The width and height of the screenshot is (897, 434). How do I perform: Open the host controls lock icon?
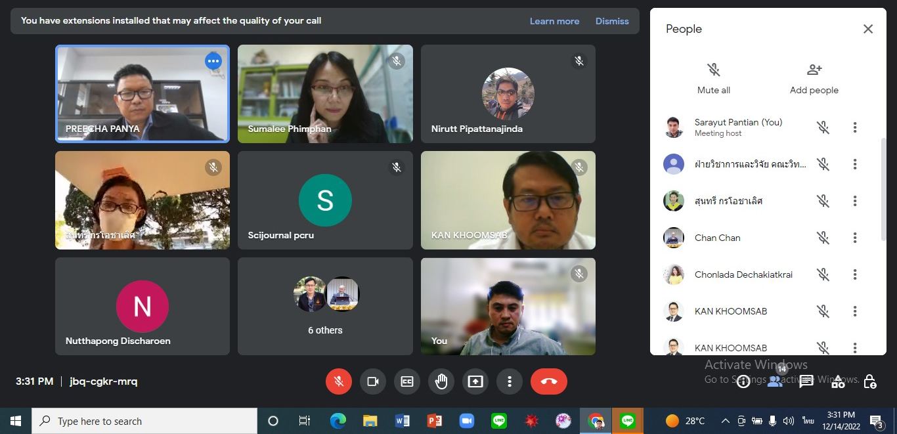870,381
